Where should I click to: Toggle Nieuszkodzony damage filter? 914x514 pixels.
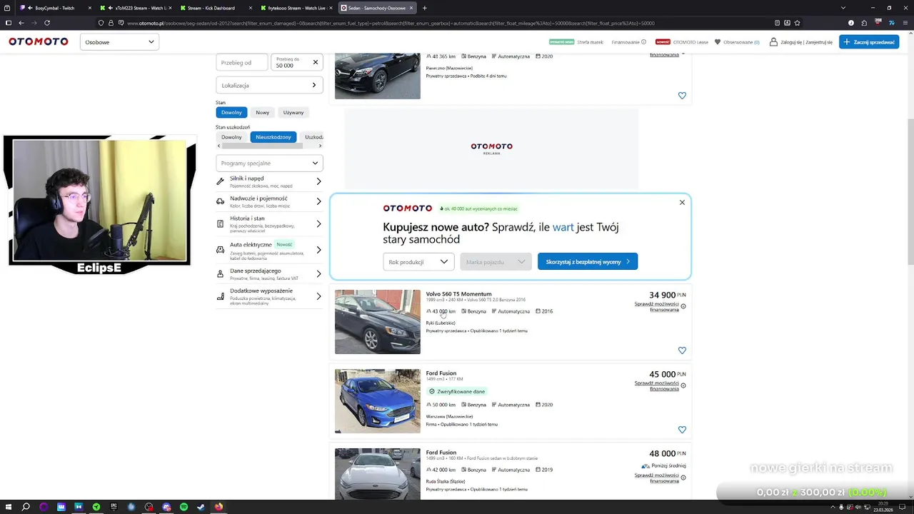(273, 137)
